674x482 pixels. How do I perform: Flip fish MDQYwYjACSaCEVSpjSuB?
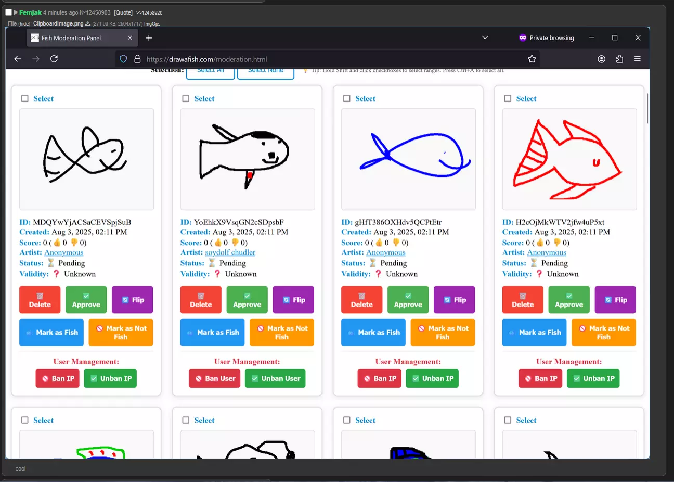tap(133, 300)
